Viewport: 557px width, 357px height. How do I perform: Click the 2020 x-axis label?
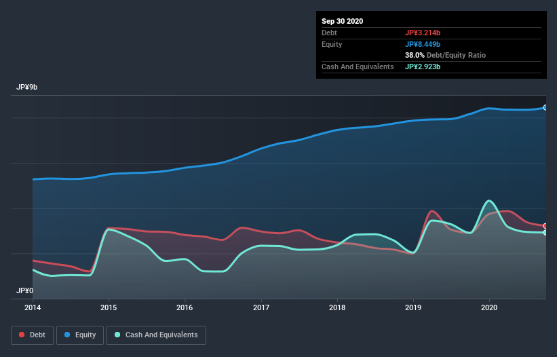[x=489, y=307]
